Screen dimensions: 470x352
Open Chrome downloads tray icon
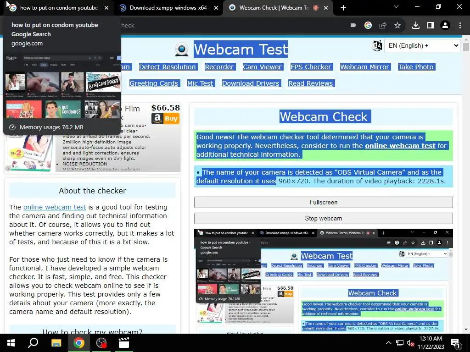point(416,26)
